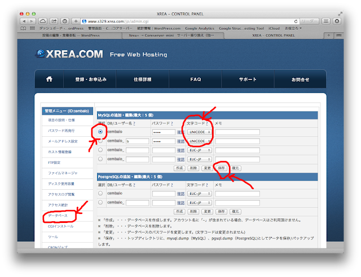Click the リーダー Reader button
Screen dimensions: 361x277
click(x=309, y=21)
